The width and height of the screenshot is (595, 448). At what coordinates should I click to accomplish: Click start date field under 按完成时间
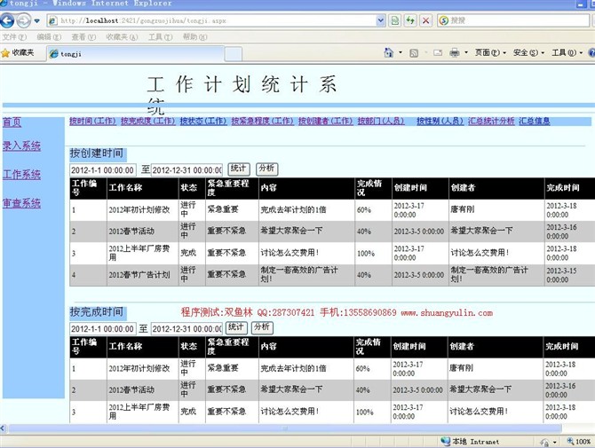point(103,328)
